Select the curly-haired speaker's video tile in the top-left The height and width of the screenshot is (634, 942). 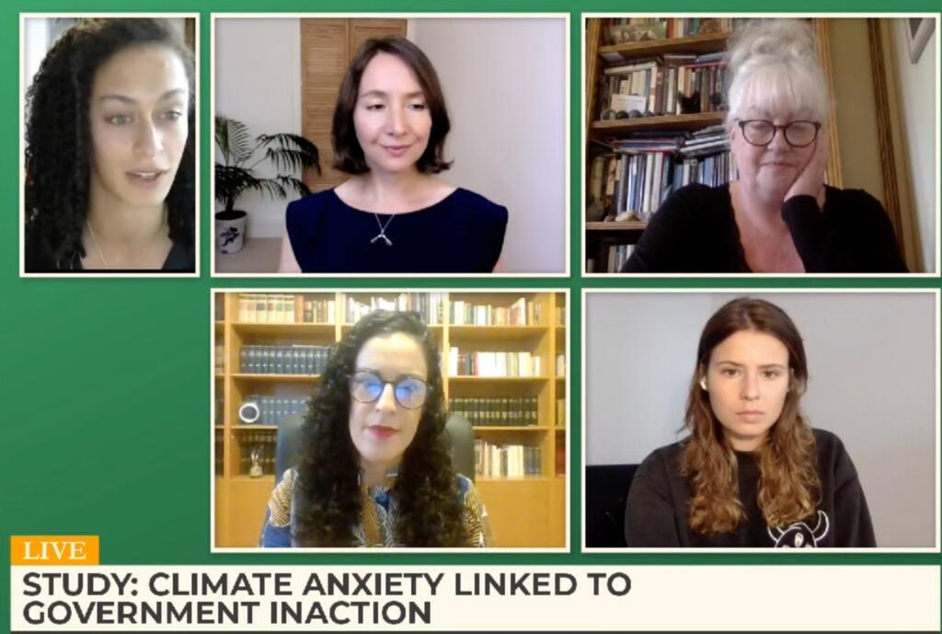(109, 144)
